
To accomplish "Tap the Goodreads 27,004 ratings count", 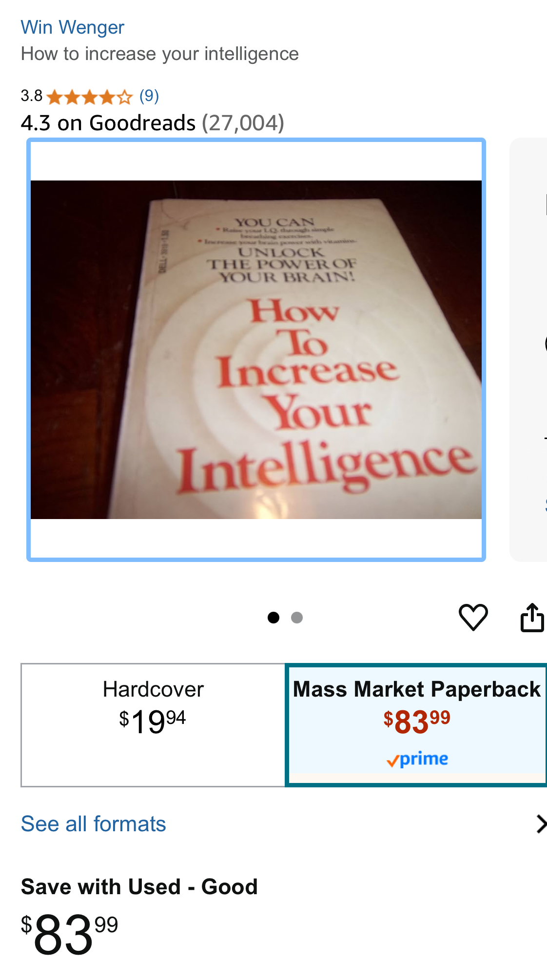I will [243, 123].
